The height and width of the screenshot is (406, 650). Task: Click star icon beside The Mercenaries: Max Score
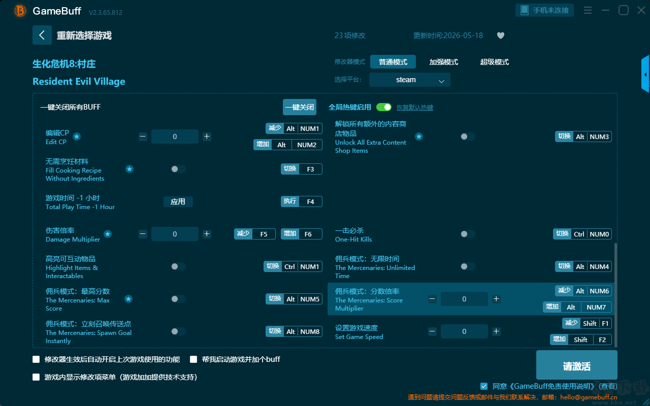point(128,299)
